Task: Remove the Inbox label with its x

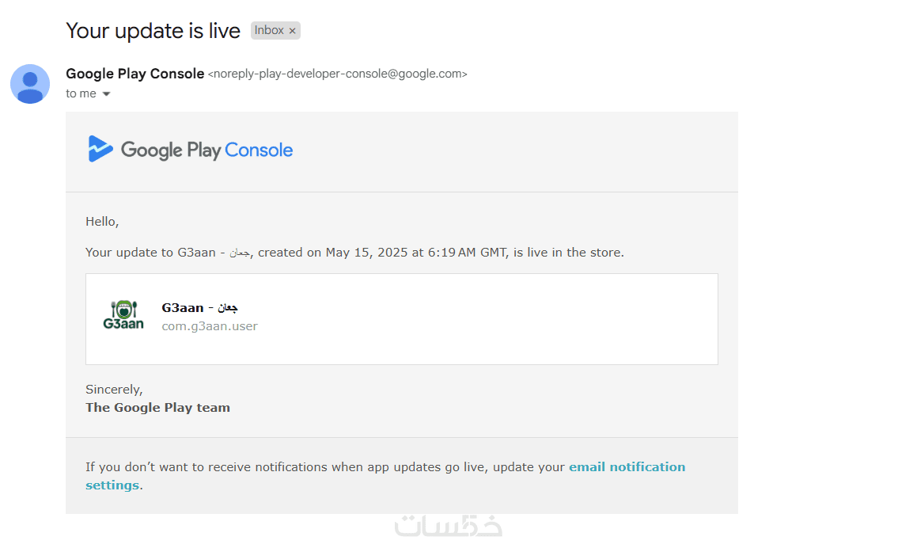Action: (292, 31)
